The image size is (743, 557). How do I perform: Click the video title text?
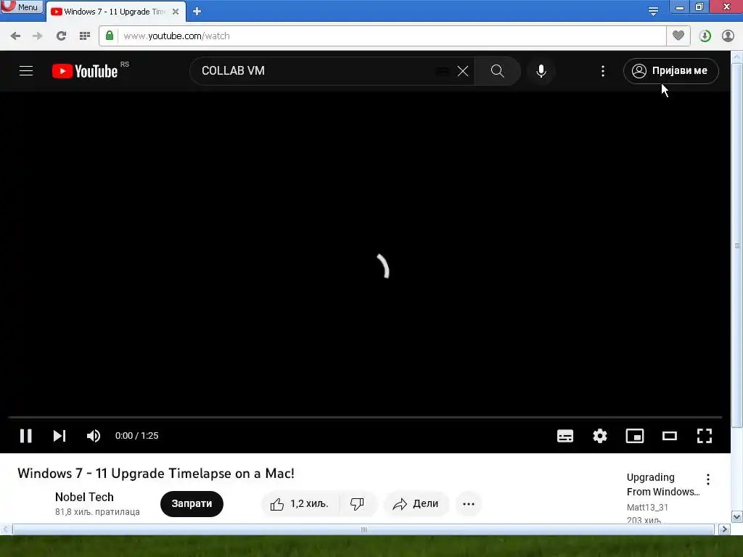point(156,473)
